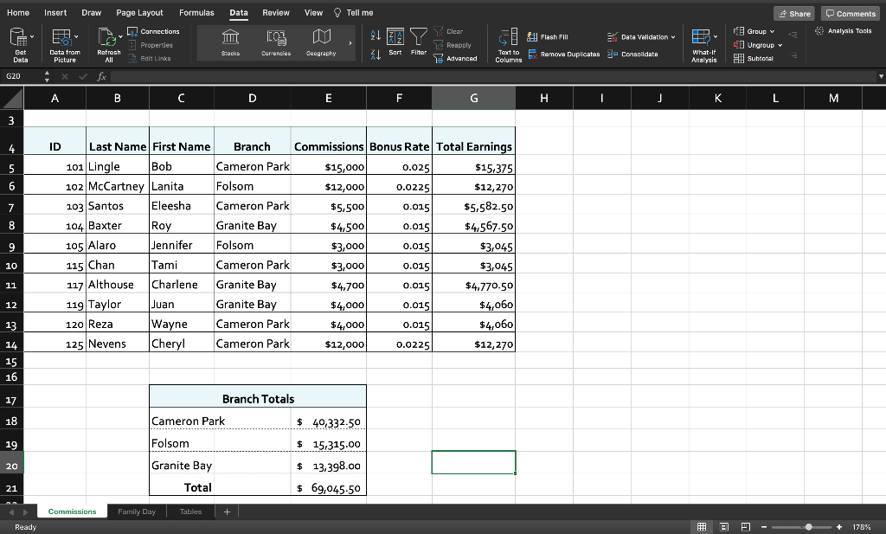The height and width of the screenshot is (534, 886).
Task: Open the Family Day sheet tab
Action: point(136,511)
